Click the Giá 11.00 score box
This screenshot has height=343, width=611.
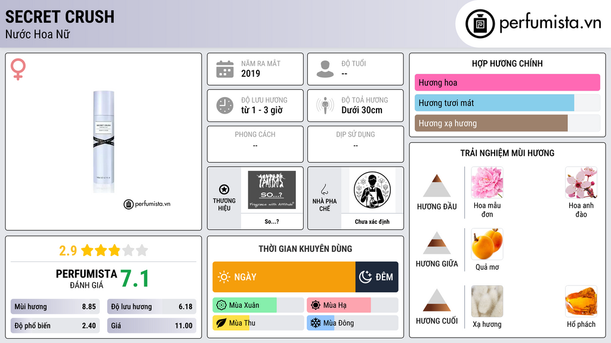point(152,326)
